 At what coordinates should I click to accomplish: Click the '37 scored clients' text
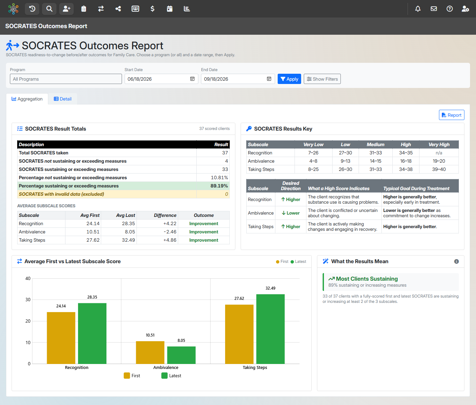(215, 129)
